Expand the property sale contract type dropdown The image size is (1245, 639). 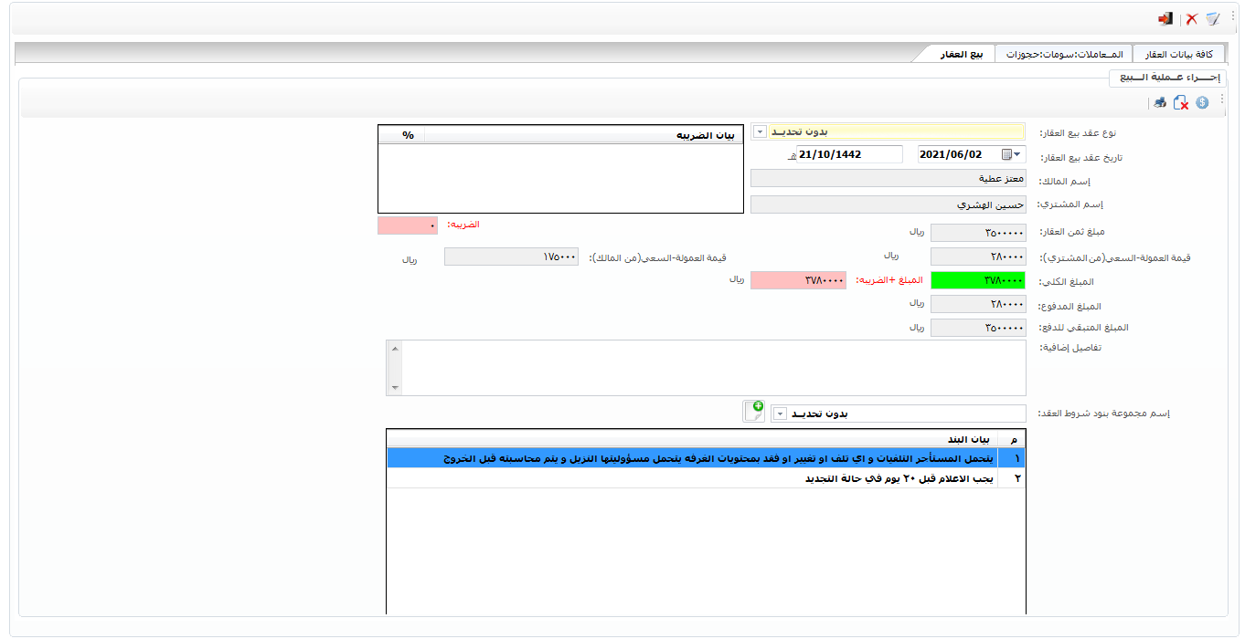[760, 131]
